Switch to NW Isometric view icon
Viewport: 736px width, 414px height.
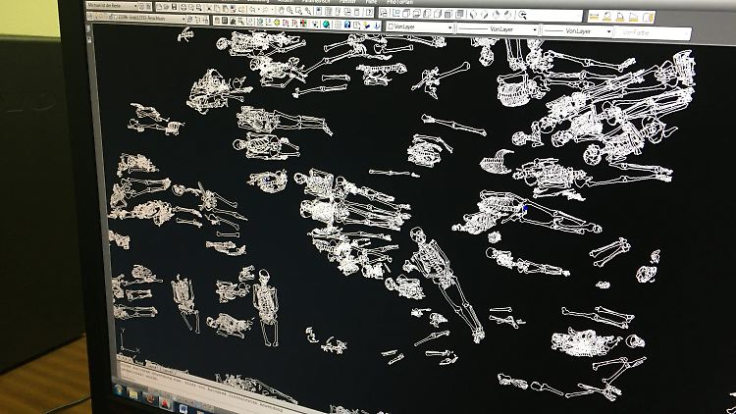click(x=507, y=15)
